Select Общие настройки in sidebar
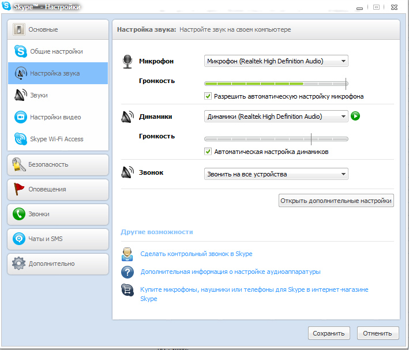Viewport: 409px width, 350px height. click(58, 51)
